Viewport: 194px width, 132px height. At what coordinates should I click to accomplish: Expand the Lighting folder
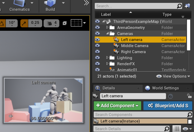pyautogui.click(x=107, y=58)
